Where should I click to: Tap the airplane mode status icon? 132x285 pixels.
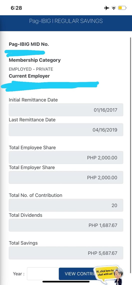[107, 8]
